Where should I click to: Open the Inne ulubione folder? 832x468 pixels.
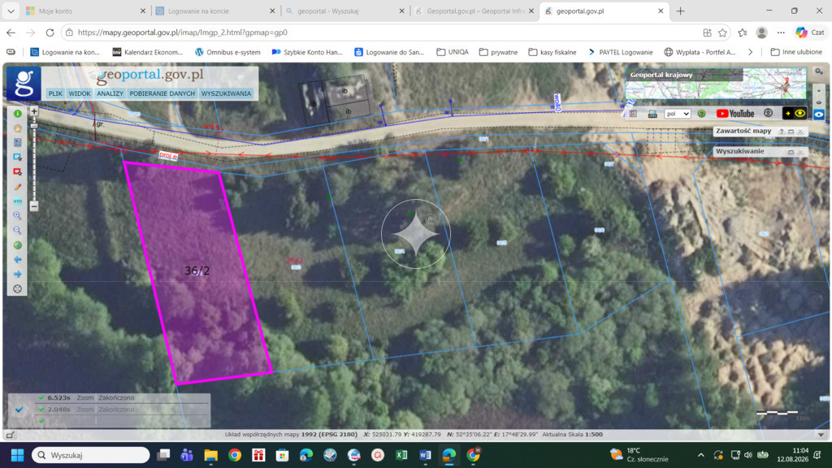click(796, 52)
